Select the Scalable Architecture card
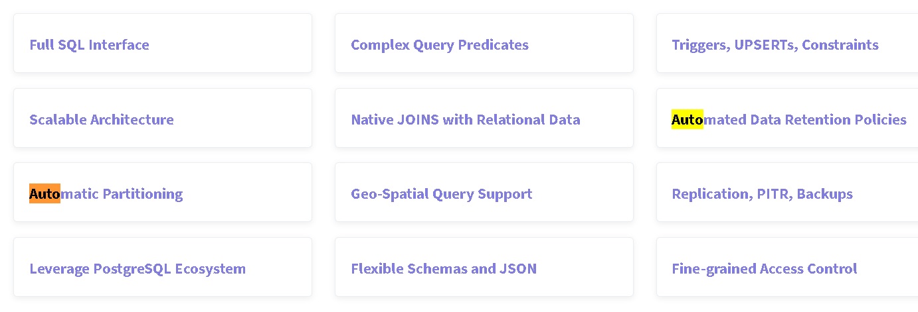The height and width of the screenshot is (312, 918). point(101,120)
